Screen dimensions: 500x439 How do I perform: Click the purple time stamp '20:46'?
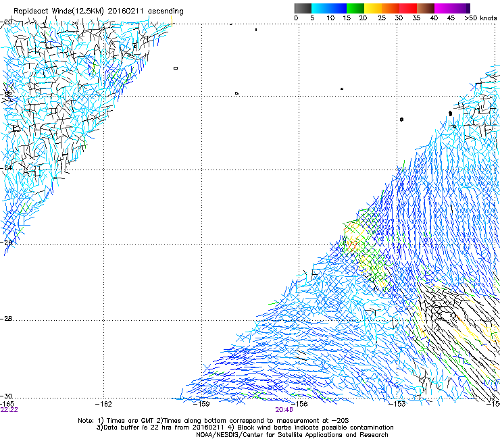point(284,410)
